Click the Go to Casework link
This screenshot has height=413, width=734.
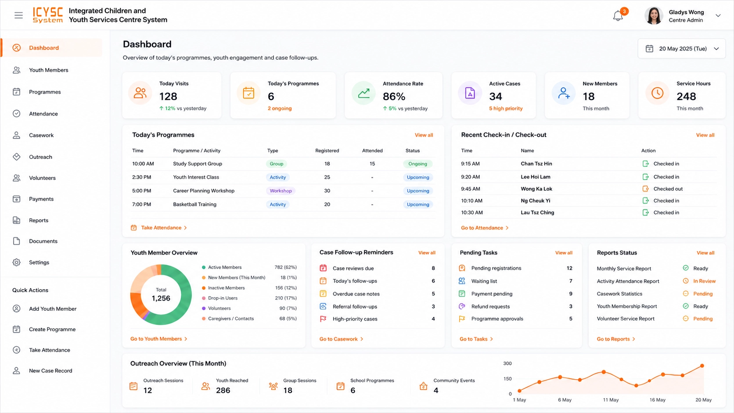pos(341,339)
